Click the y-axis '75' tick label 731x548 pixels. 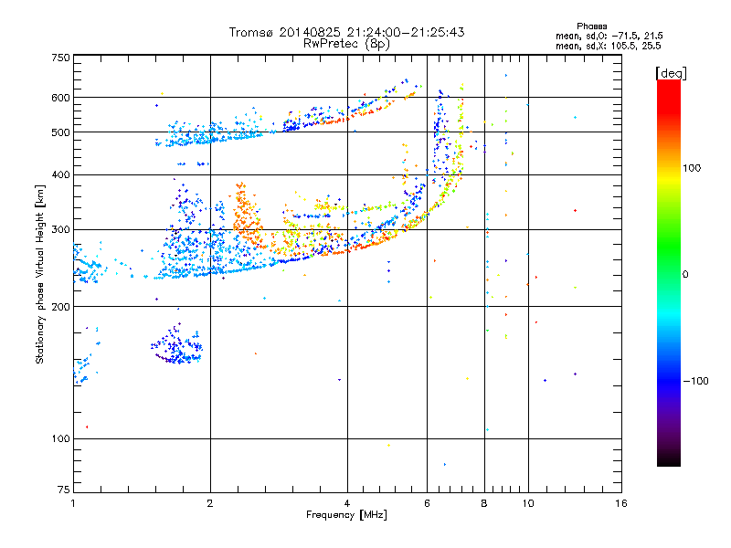[64, 490]
